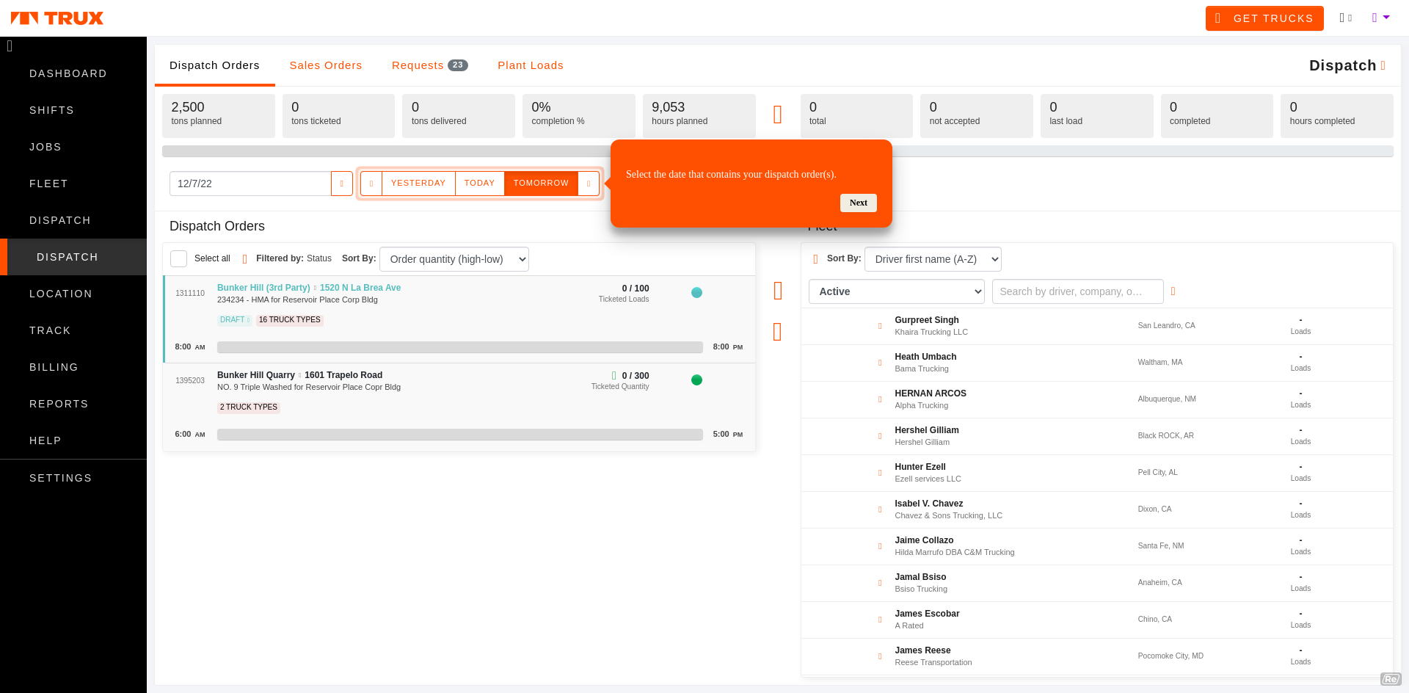Click the TRUX logo in the top left
1409x693 pixels.
tap(57, 18)
